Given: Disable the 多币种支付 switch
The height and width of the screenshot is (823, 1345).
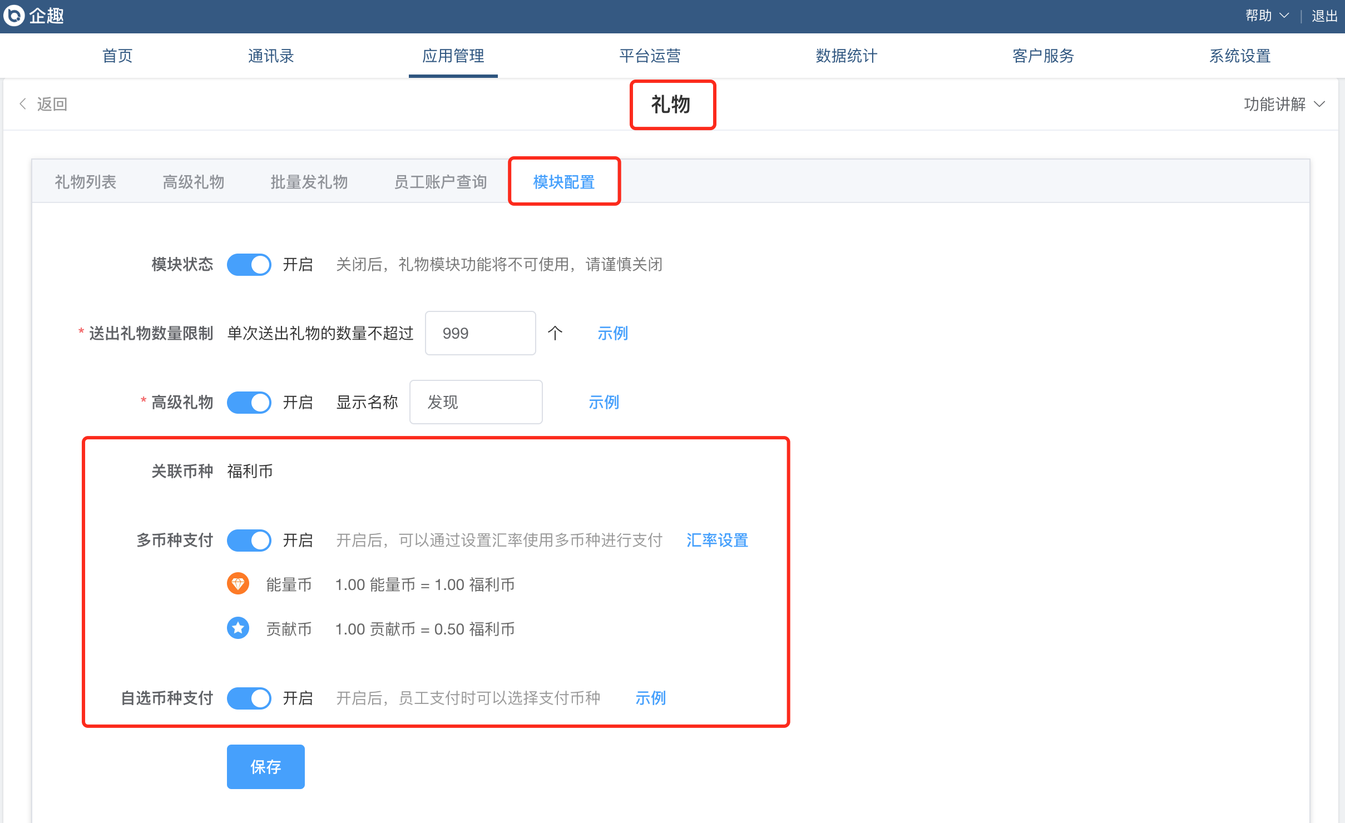Looking at the screenshot, I should [x=249, y=541].
